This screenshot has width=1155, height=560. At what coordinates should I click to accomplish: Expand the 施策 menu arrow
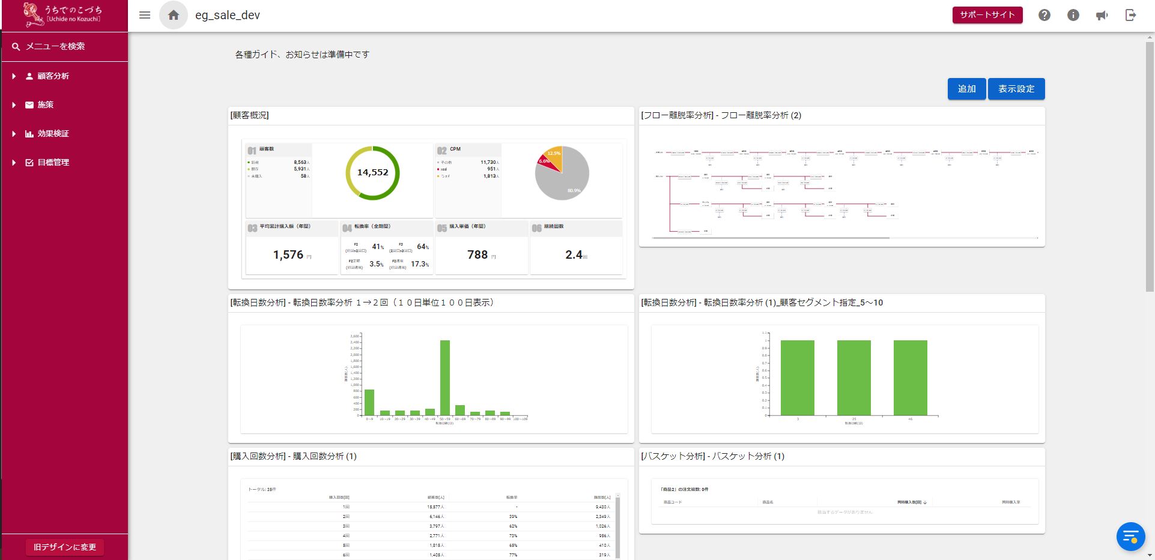(x=14, y=105)
